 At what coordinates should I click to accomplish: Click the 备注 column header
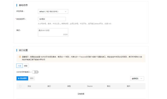109,86
